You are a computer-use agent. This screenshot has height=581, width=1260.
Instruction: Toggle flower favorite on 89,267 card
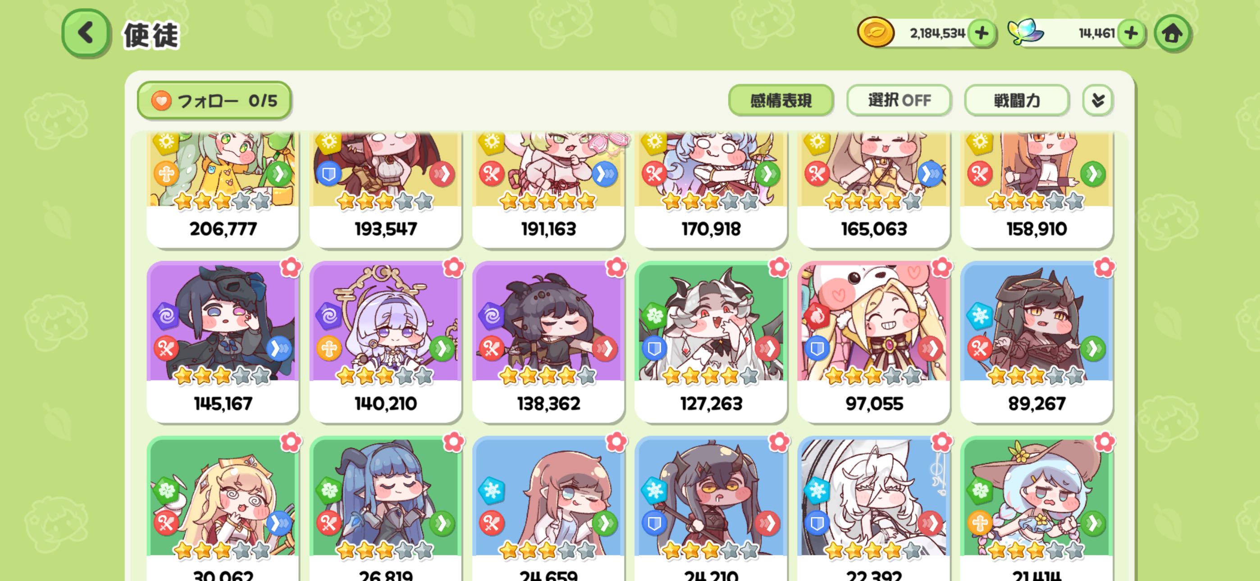[x=1105, y=267]
